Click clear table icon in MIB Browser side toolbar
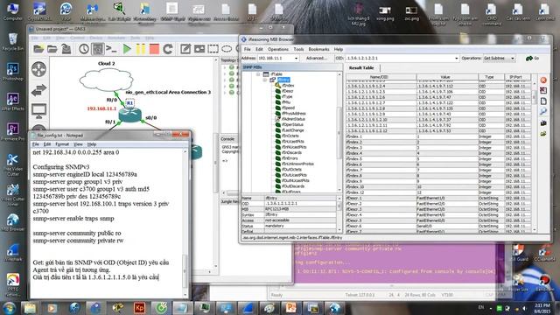Viewport: 560px width, 315px height. click(543, 90)
